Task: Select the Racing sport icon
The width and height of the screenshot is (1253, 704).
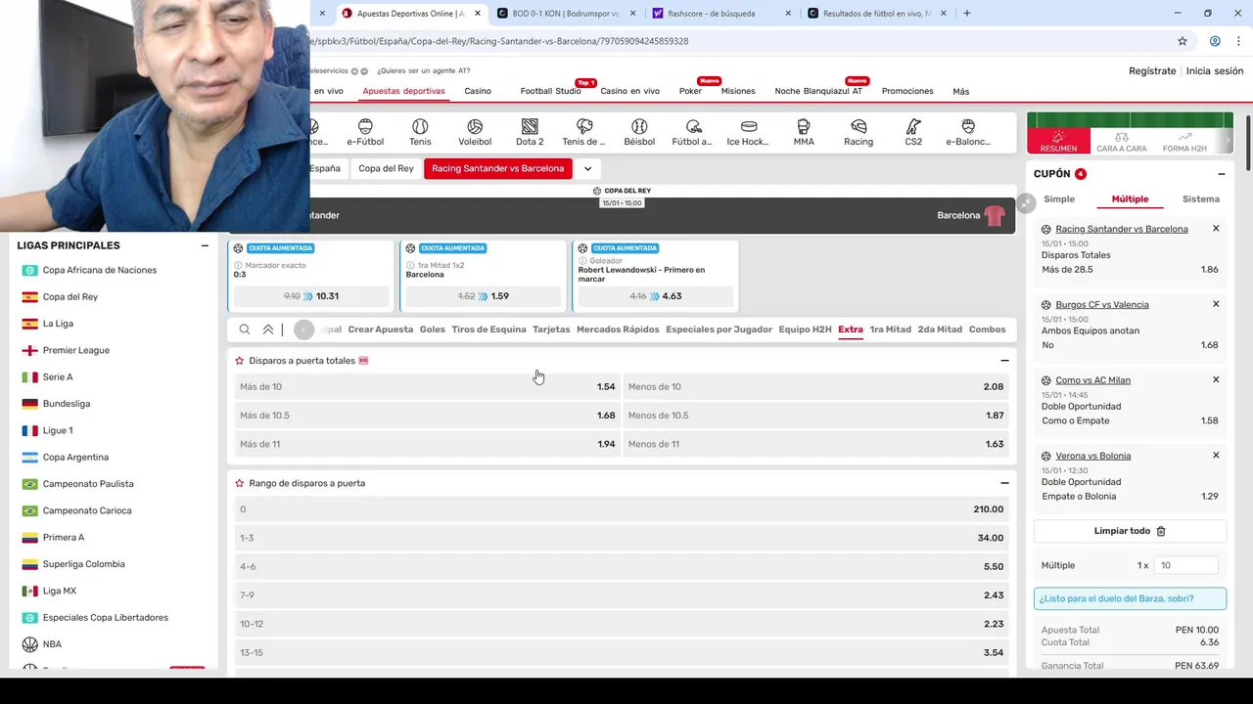Action: coord(859,132)
